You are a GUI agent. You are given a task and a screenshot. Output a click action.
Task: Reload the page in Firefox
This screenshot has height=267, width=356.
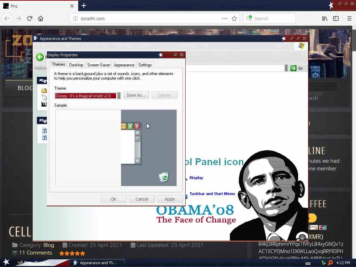point(30,18)
